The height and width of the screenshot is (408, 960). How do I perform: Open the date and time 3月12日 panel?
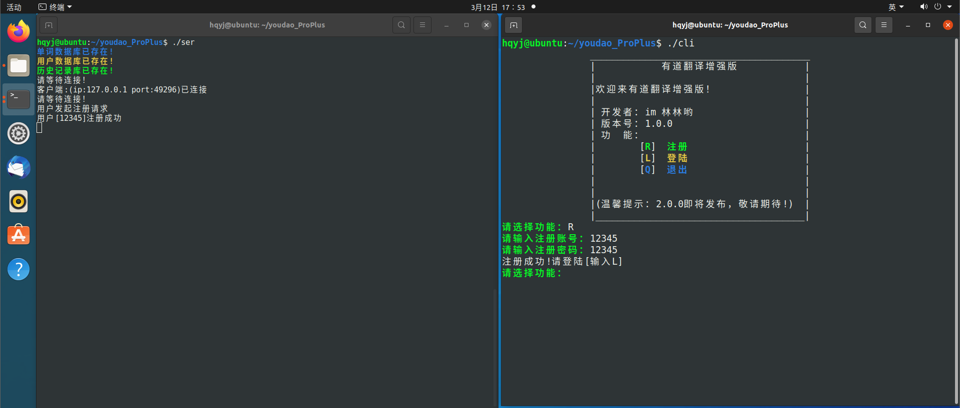pyautogui.click(x=498, y=7)
